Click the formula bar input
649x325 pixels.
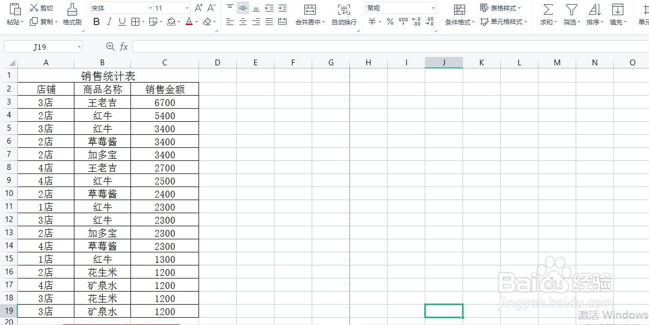pyautogui.click(x=391, y=47)
